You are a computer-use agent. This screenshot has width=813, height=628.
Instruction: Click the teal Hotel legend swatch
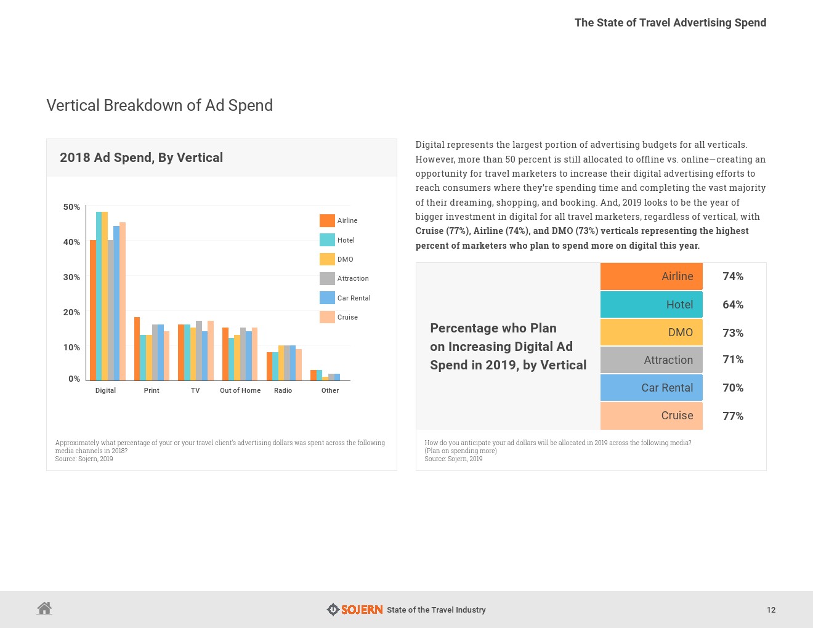pyautogui.click(x=327, y=240)
